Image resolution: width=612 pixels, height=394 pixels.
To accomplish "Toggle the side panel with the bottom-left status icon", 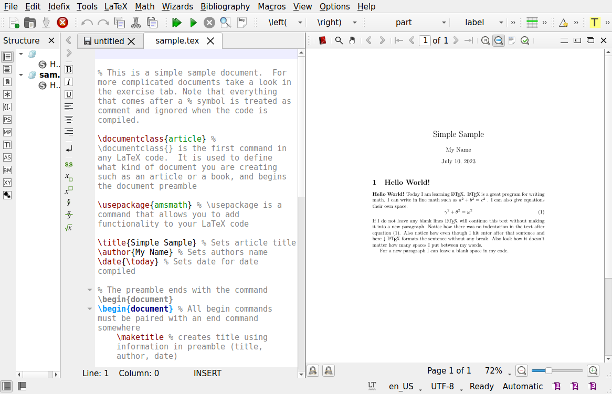I will (7, 386).
